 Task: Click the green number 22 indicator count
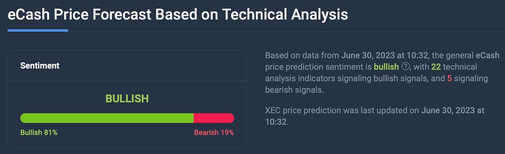pyautogui.click(x=436, y=67)
